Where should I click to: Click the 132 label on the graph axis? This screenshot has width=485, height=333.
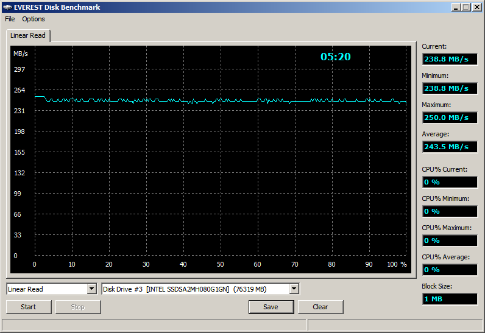point(19,173)
